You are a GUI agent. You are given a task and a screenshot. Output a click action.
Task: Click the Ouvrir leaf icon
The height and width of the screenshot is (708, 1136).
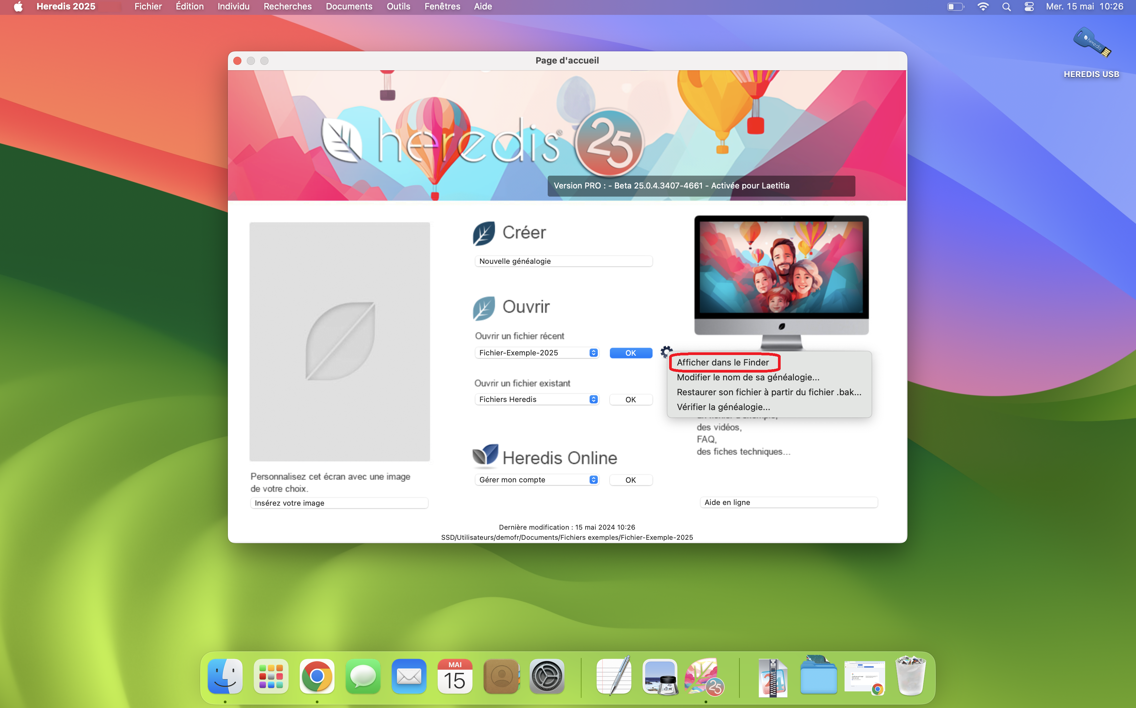(x=483, y=308)
